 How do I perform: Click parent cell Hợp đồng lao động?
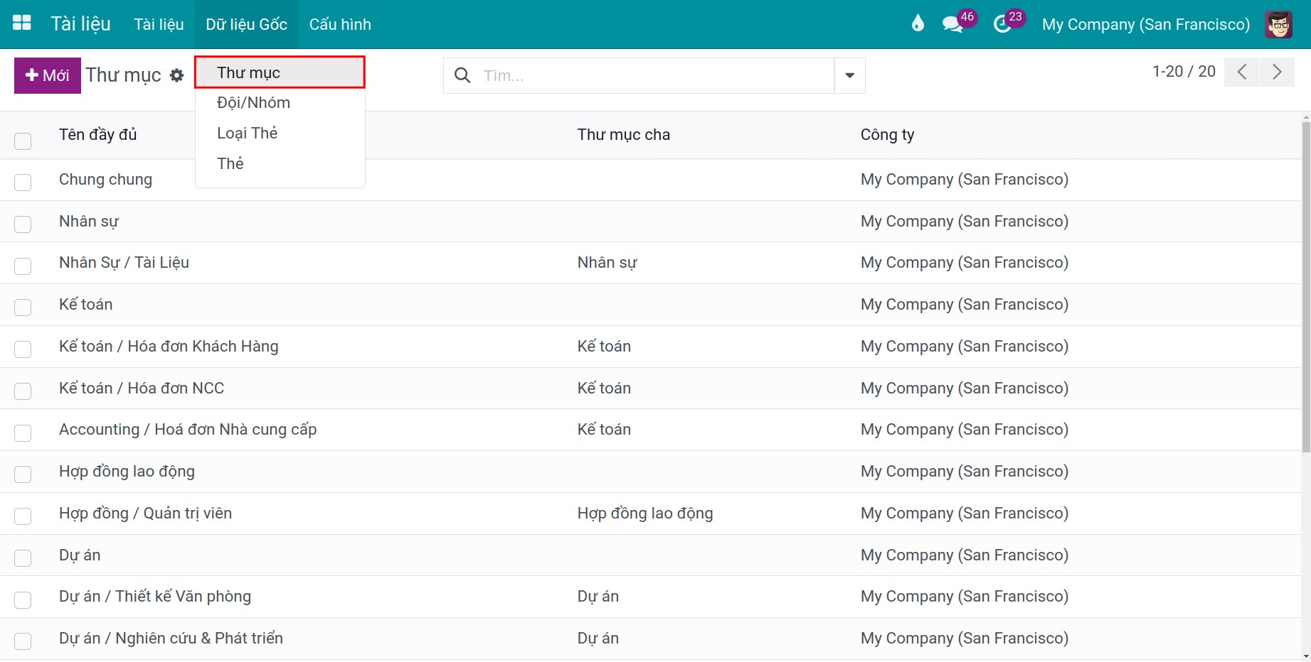tap(645, 514)
